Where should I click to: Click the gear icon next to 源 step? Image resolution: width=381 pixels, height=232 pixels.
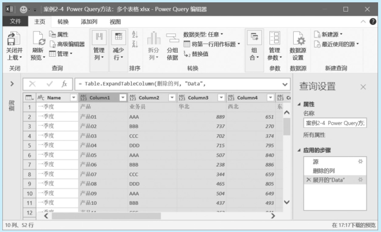click(x=360, y=161)
